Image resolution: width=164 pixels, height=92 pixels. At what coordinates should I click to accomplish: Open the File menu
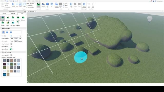coord(2,1)
